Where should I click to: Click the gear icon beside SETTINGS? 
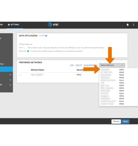tap(9, 25)
